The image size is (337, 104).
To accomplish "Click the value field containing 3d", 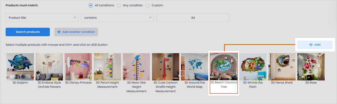I will [193, 18].
